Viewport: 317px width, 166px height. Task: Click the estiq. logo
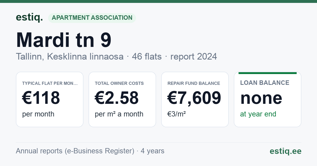29,17
